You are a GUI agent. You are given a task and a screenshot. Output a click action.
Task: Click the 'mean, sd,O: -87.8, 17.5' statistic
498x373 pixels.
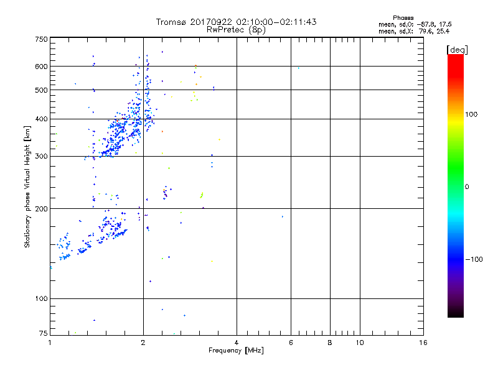(415, 24)
